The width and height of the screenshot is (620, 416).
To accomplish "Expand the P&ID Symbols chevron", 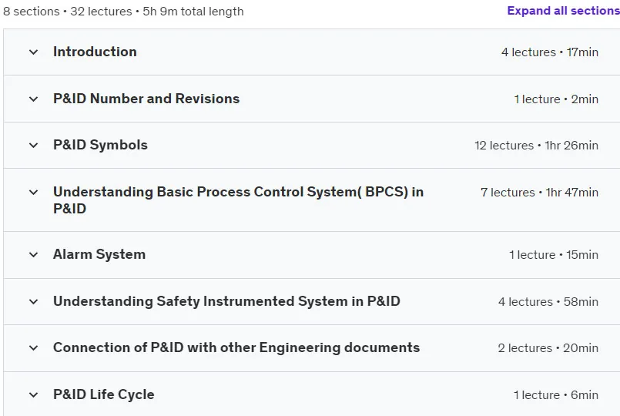I will click(x=34, y=146).
